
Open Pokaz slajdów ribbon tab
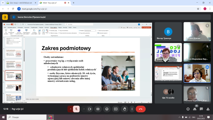54,27
